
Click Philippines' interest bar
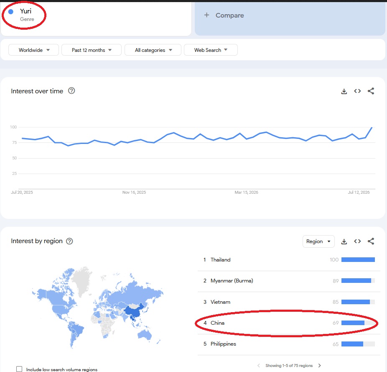(x=352, y=344)
